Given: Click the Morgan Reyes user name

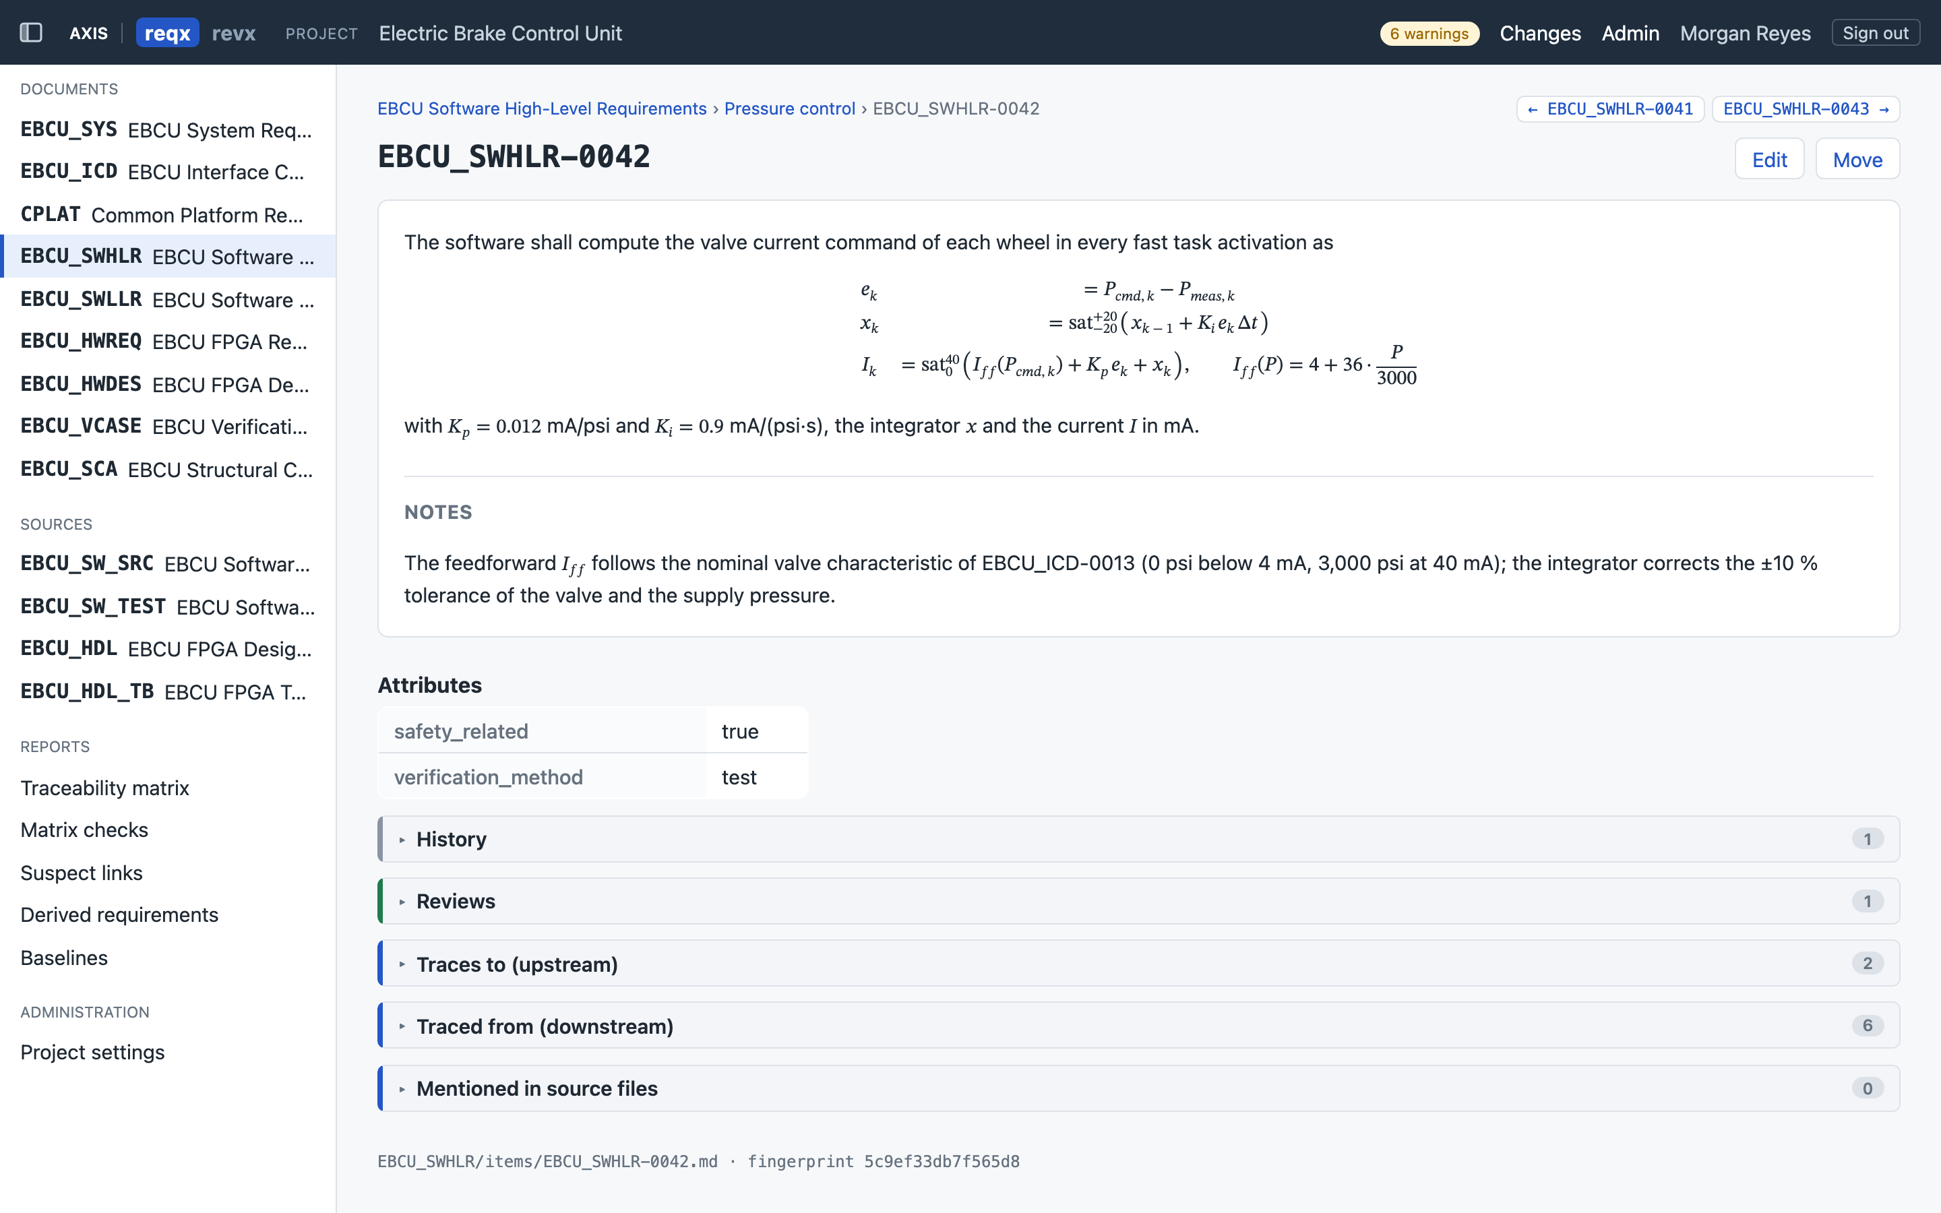Looking at the screenshot, I should click(x=1746, y=33).
